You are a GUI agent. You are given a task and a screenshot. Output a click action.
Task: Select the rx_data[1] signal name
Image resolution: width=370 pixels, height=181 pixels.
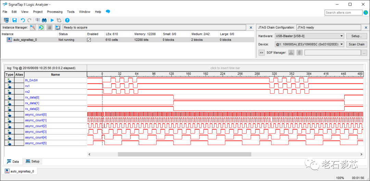(x=32, y=103)
